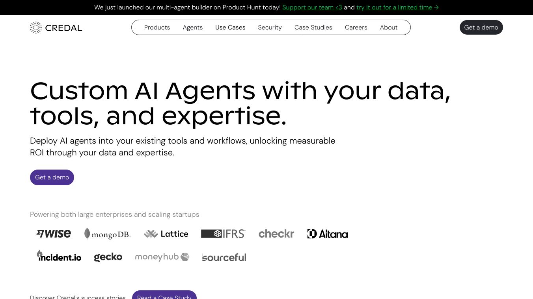The width and height of the screenshot is (533, 299).
Task: Click the Credal logo in the header
Action: coord(56,28)
